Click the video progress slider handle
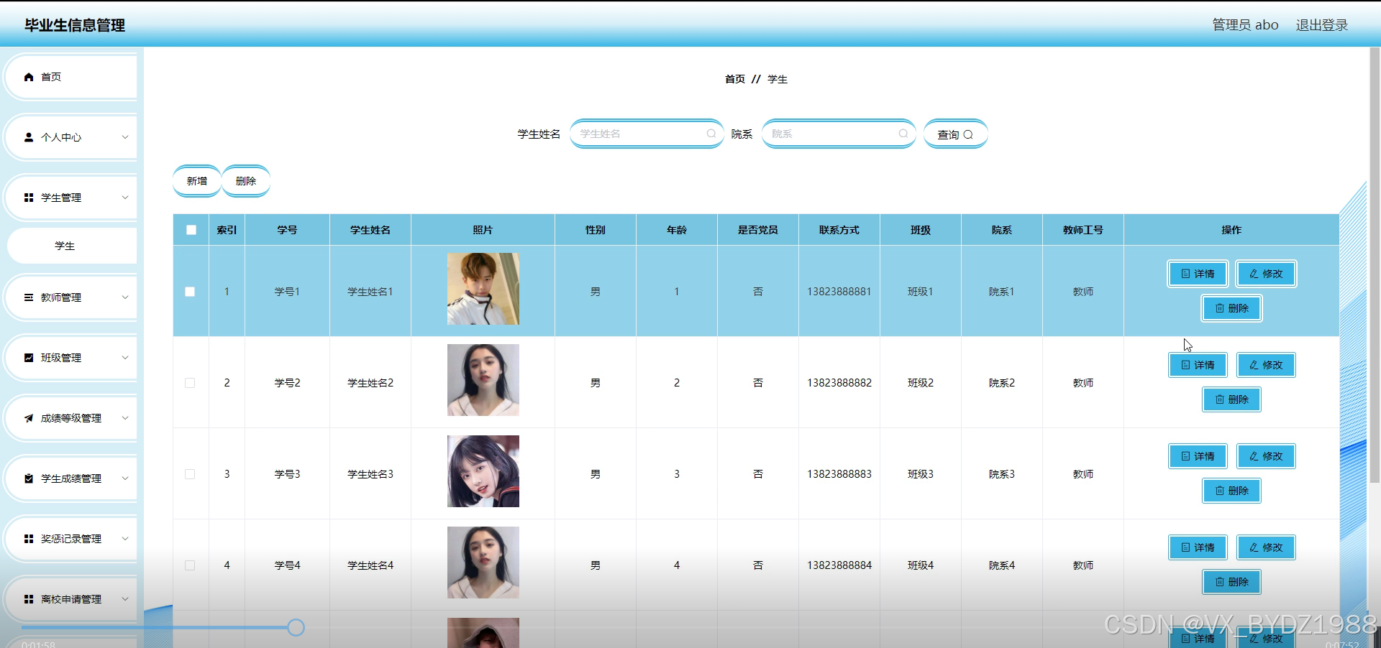The width and height of the screenshot is (1381, 648). coord(296,628)
